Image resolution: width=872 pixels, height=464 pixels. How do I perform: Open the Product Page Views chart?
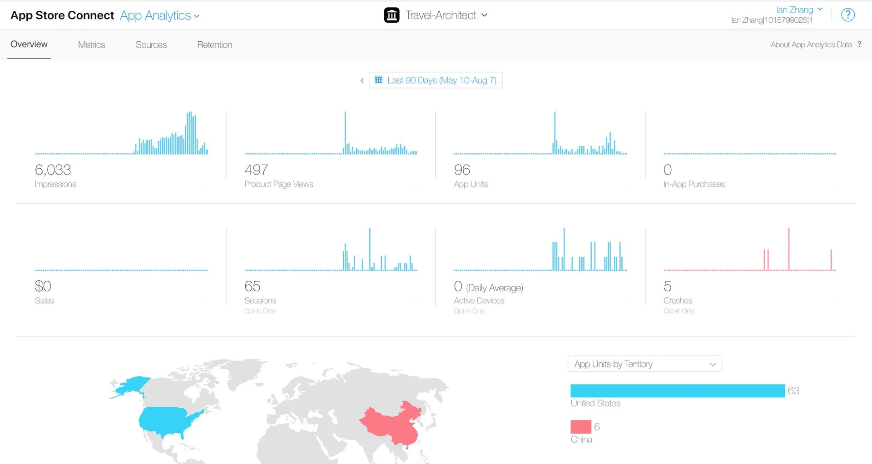coord(331,133)
